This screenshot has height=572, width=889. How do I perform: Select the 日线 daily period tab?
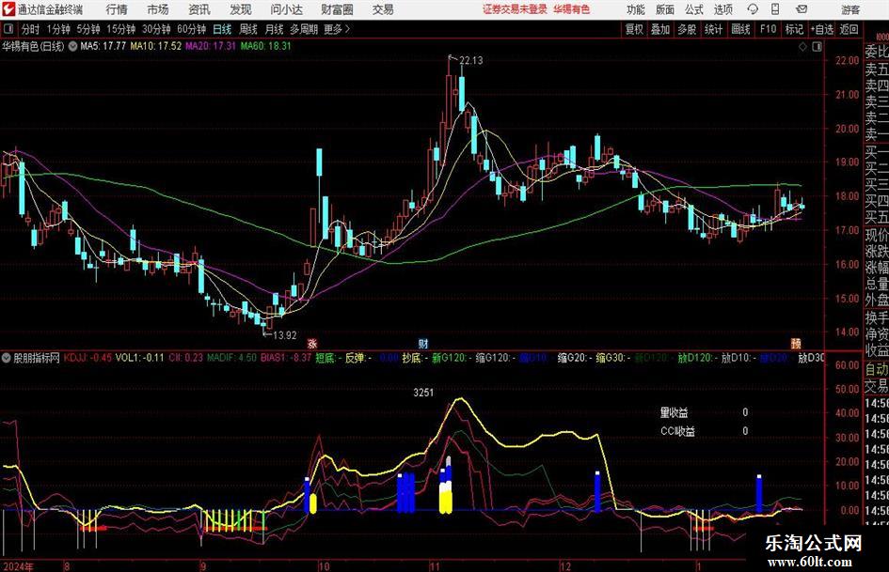[x=222, y=29]
